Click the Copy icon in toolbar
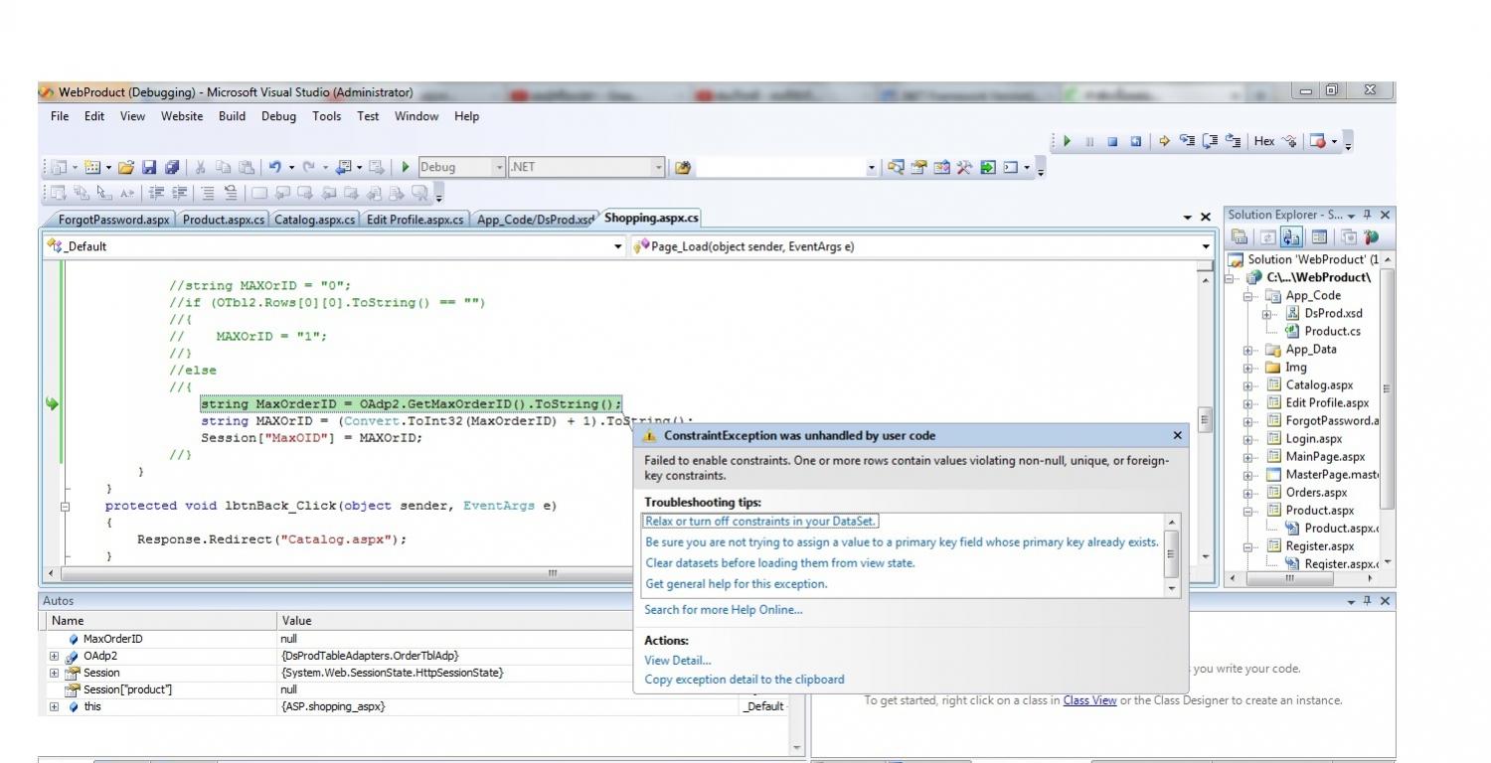The image size is (1491, 763). 223,167
